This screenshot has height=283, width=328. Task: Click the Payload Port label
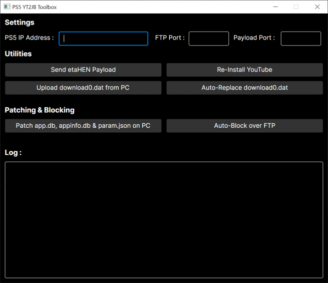point(254,38)
